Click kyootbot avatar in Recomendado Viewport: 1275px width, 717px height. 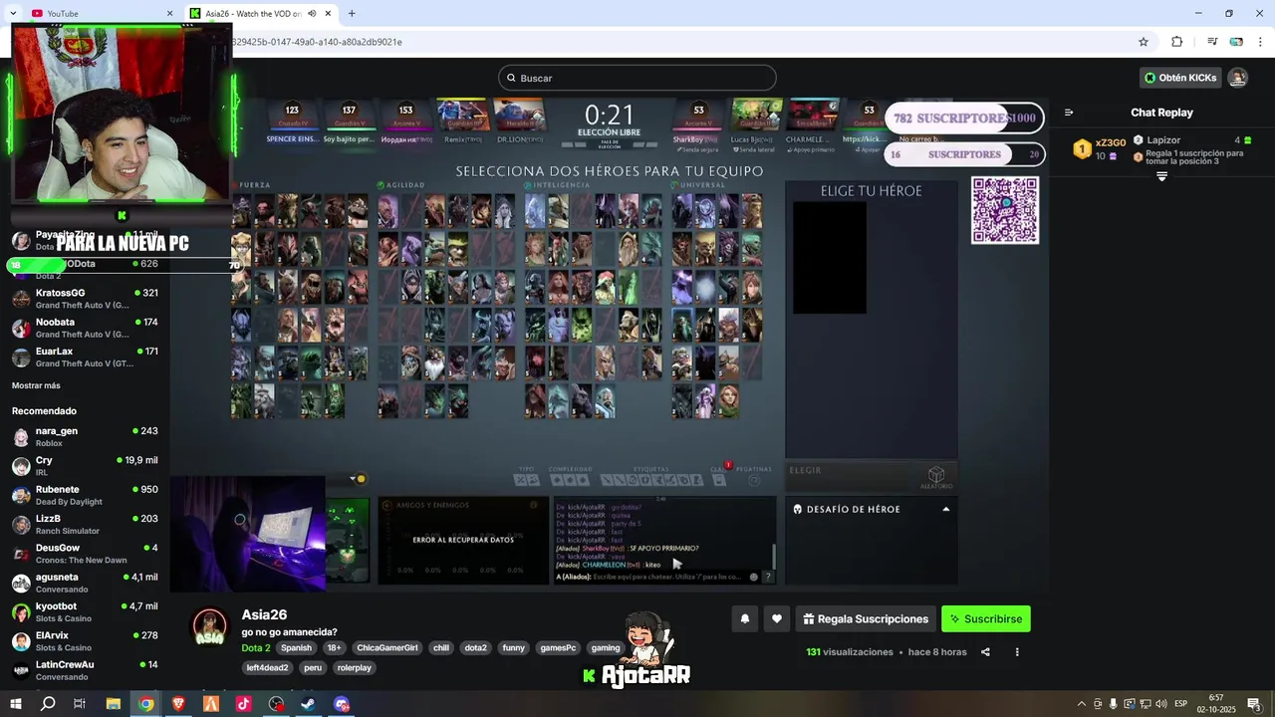pyautogui.click(x=20, y=611)
